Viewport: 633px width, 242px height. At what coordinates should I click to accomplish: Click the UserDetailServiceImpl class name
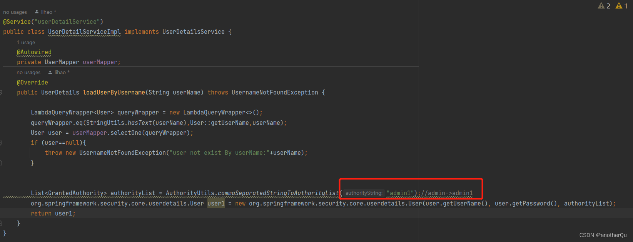84,31
